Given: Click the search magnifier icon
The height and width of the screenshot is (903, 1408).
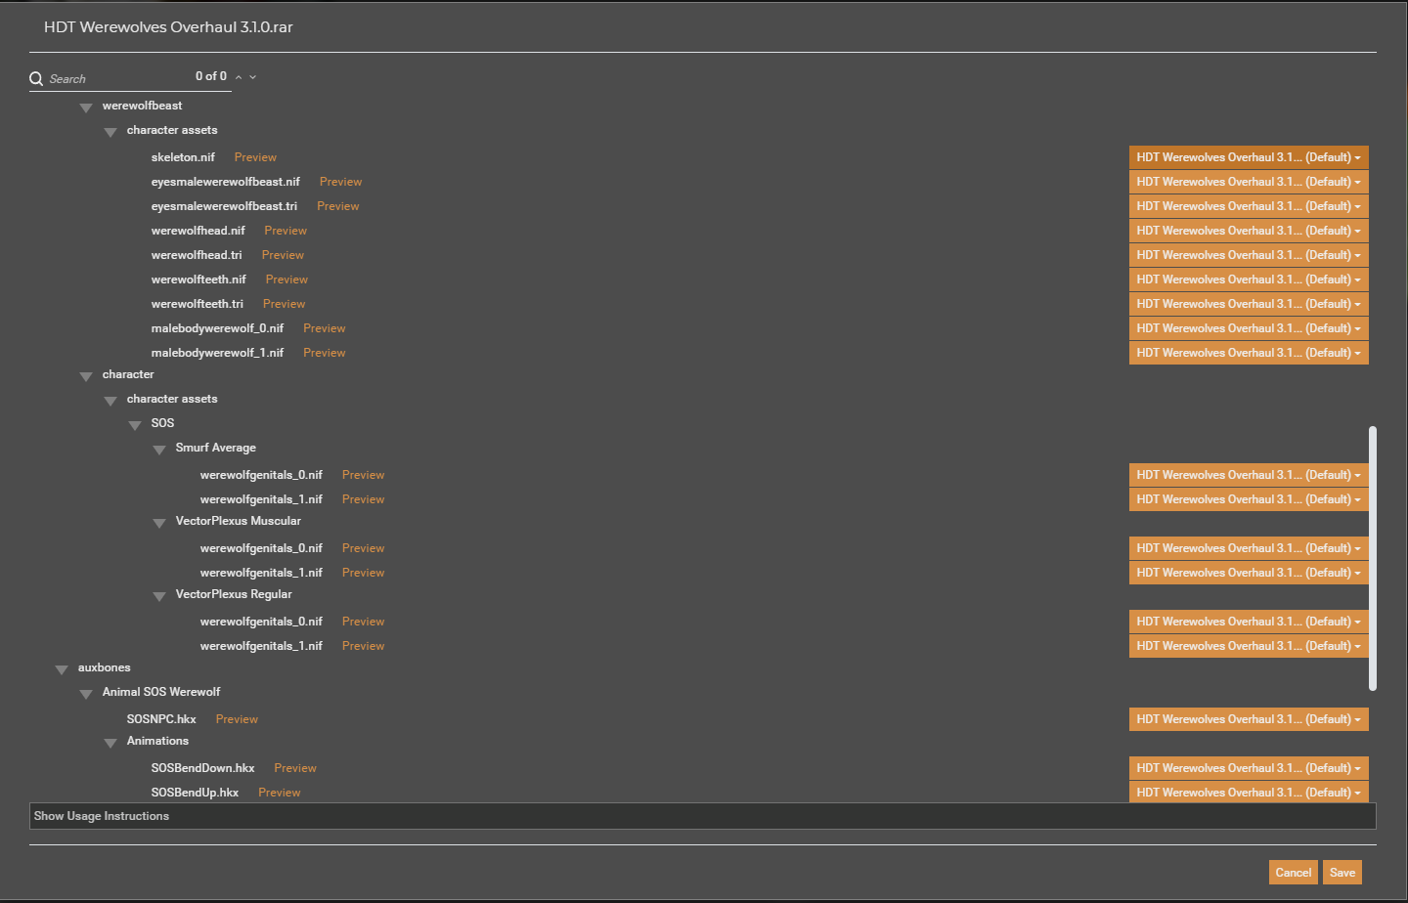Looking at the screenshot, I should coord(36,78).
